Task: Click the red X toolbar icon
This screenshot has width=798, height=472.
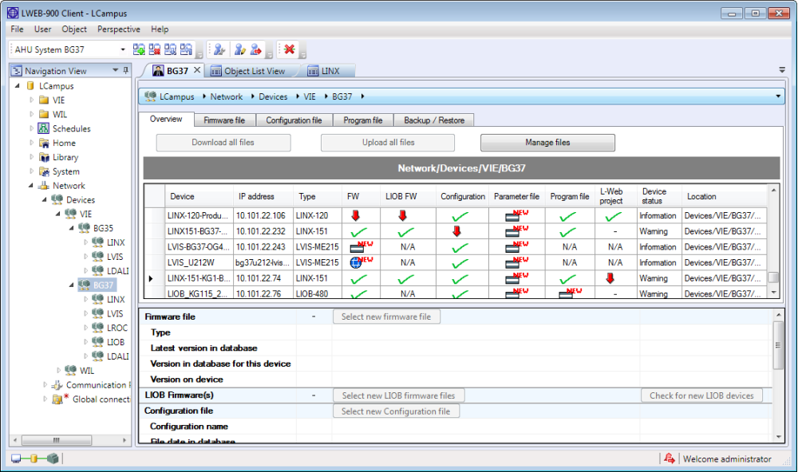Action: coord(290,49)
